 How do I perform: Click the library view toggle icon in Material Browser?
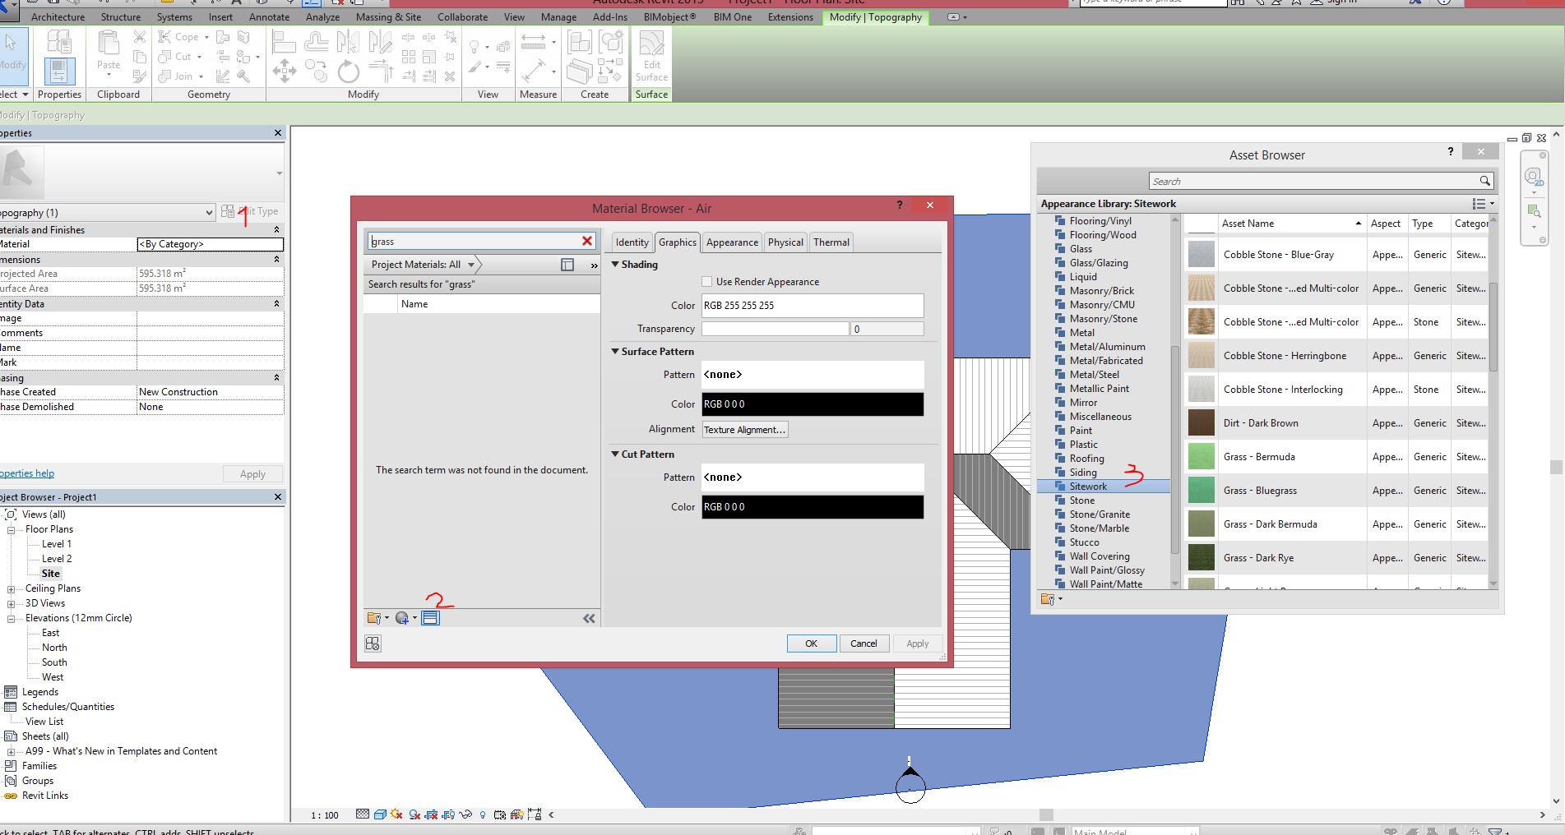[567, 265]
